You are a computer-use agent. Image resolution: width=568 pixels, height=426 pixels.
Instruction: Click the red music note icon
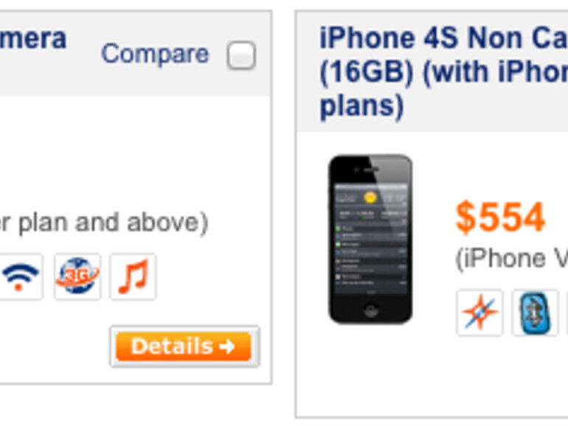click(133, 277)
